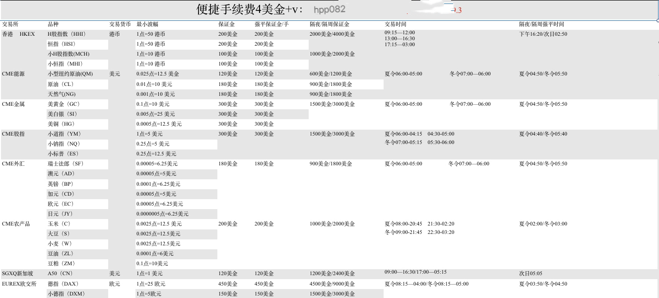
Task: Click the 隔夜/隔周保证金 column header
Action: 329,24
